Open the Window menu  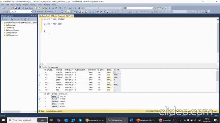coord(47,5)
